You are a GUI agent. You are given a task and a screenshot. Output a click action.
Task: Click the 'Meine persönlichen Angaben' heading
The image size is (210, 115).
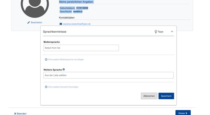pyautogui.click(x=76, y=2)
